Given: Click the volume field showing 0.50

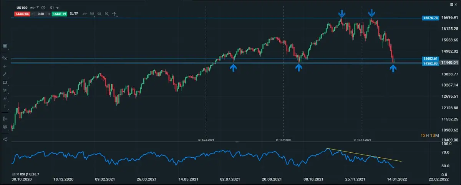Looking at the screenshot, I should [40, 14].
